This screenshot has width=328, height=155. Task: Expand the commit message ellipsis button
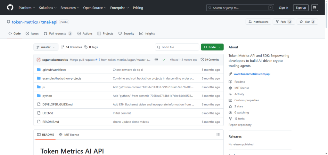156,60
